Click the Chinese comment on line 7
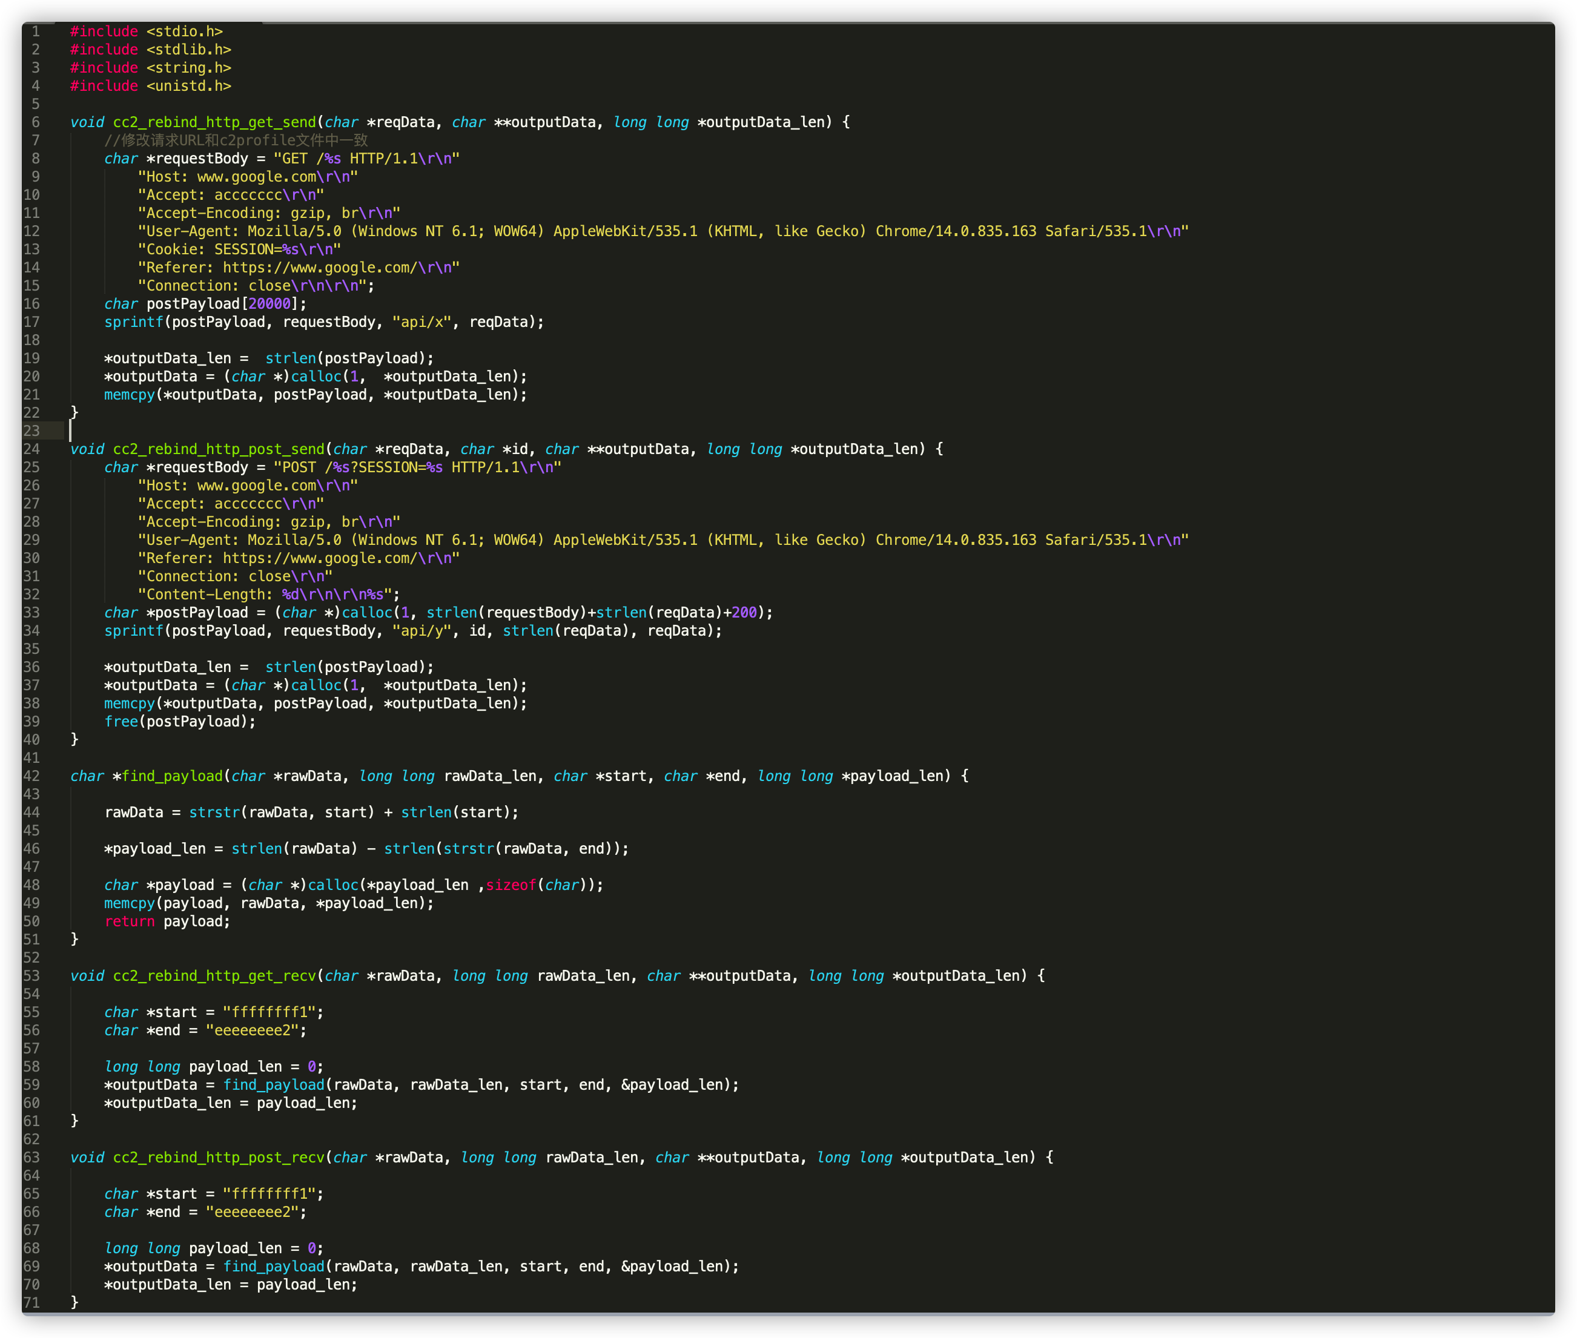This screenshot has height=1338, width=1577. pos(236,140)
